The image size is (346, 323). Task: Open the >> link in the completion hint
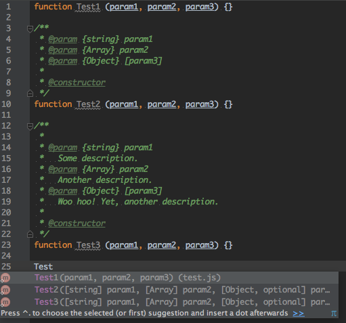pyautogui.click(x=299, y=314)
